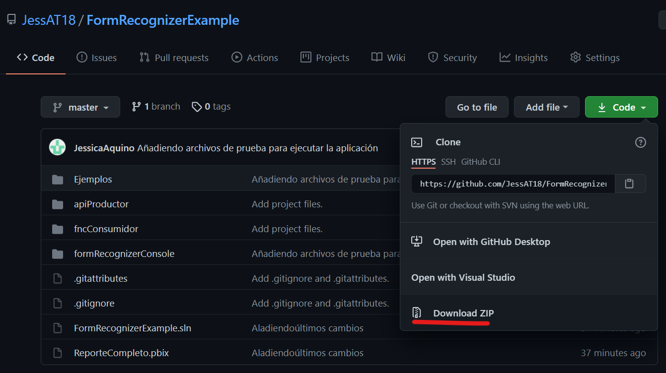The image size is (666, 373).
Task: Expand the master branch dropdown
Action: pyautogui.click(x=80, y=107)
